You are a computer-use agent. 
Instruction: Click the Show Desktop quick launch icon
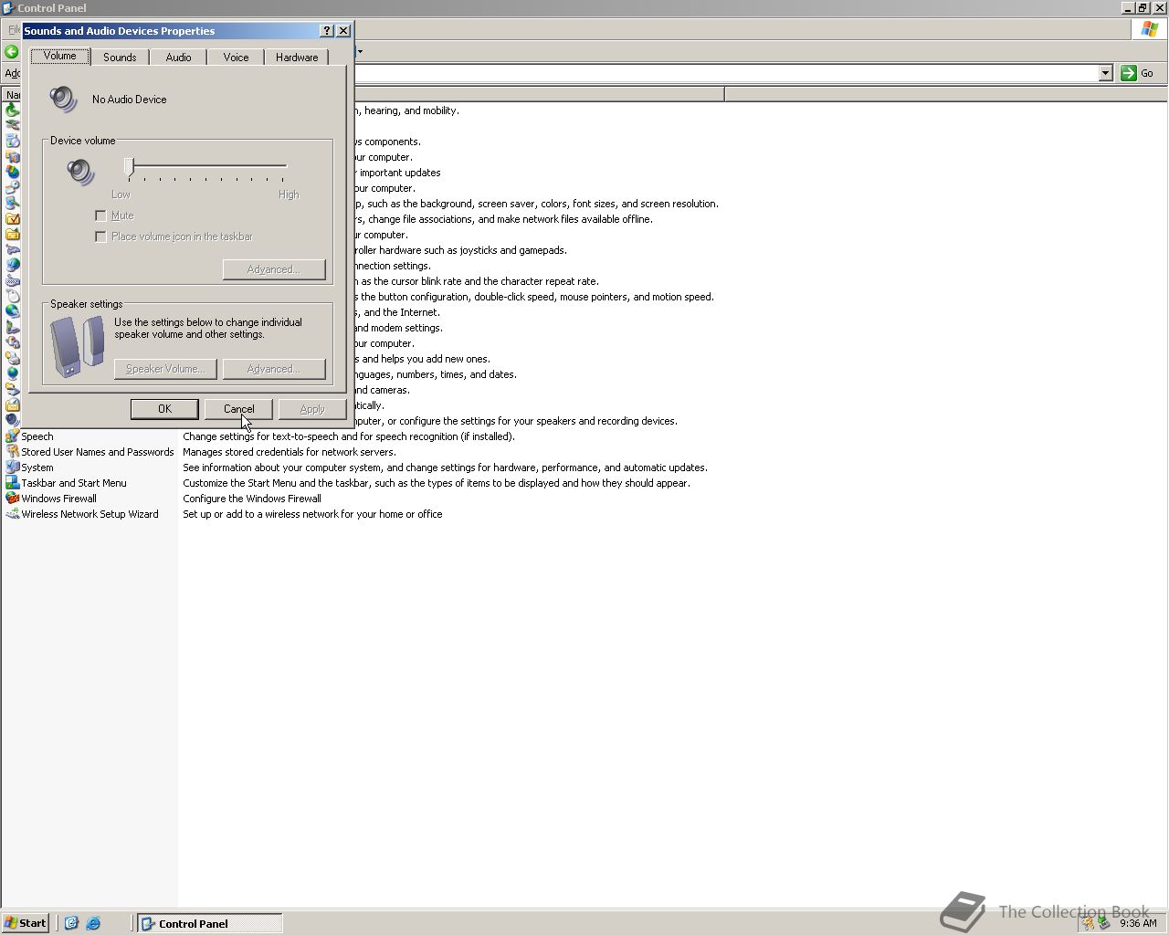tap(72, 923)
